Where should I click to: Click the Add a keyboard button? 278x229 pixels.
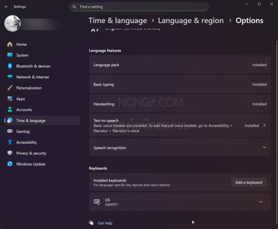coord(248,182)
